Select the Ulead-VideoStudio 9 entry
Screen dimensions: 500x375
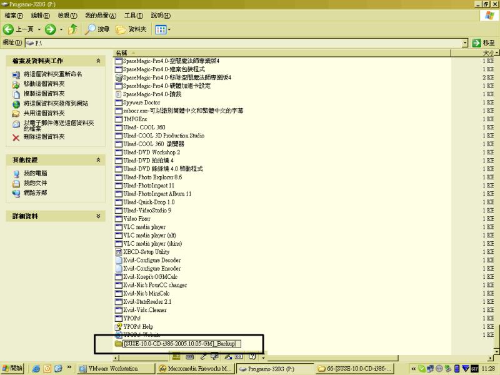[147, 210]
